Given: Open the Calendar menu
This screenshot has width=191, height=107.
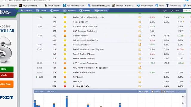Looking at the screenshot, I should [69, 11].
